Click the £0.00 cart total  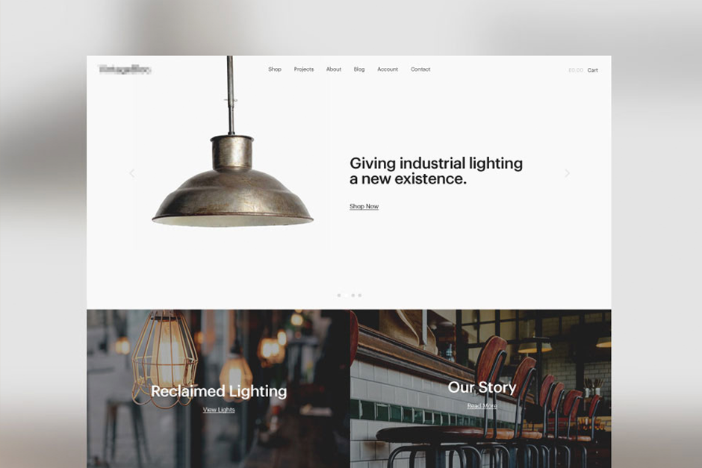tap(576, 70)
